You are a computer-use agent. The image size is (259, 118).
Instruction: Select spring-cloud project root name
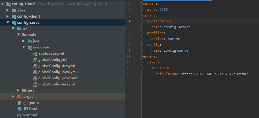pos(23,4)
